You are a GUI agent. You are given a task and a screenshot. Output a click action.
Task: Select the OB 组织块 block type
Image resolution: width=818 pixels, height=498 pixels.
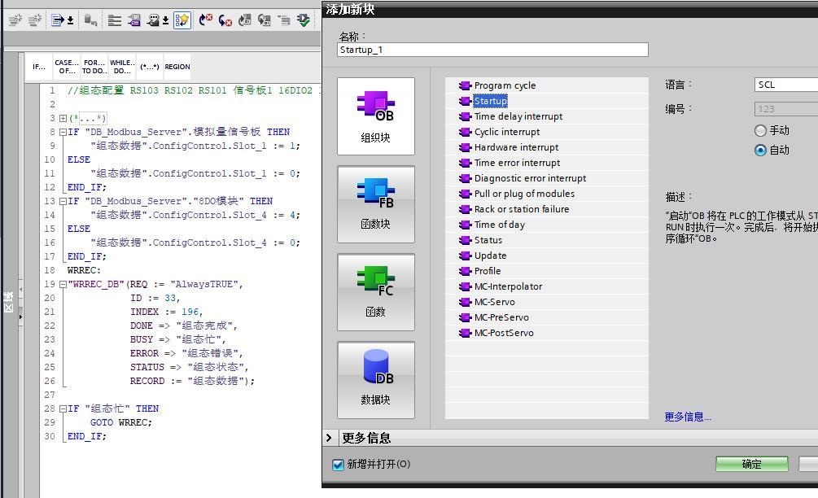click(x=375, y=116)
